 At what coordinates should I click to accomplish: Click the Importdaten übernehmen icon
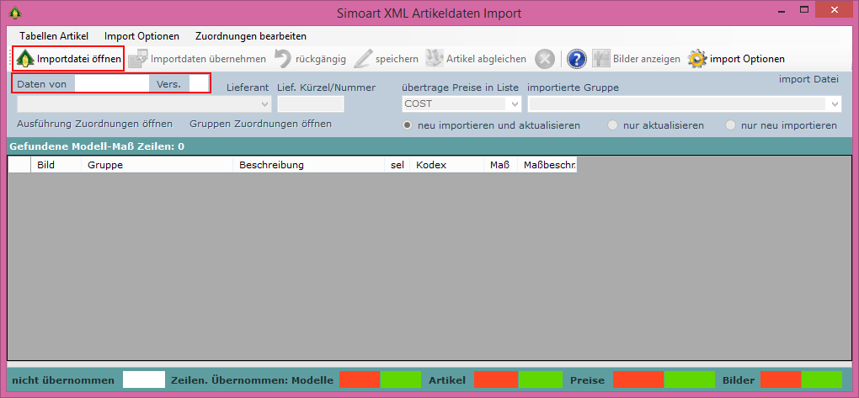(x=138, y=59)
